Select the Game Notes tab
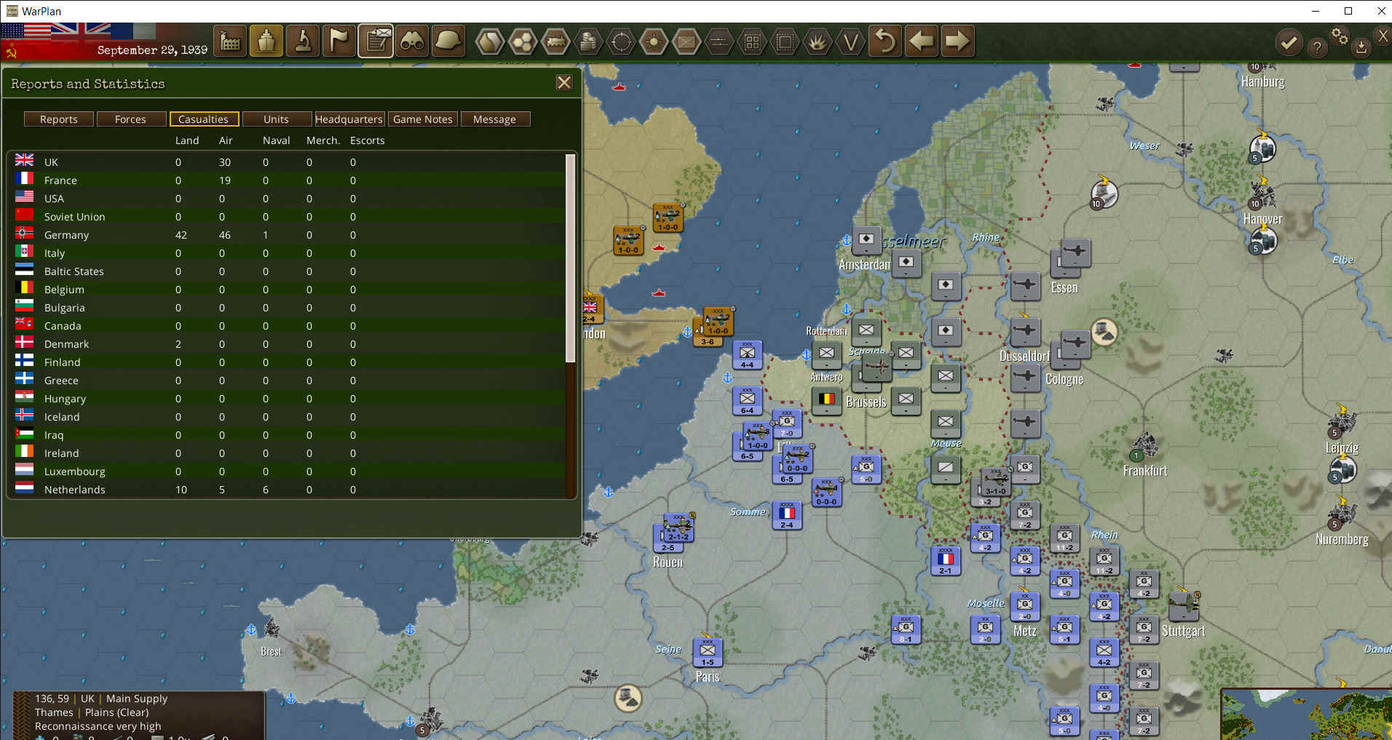Viewport: 1392px width, 740px height. tap(422, 119)
